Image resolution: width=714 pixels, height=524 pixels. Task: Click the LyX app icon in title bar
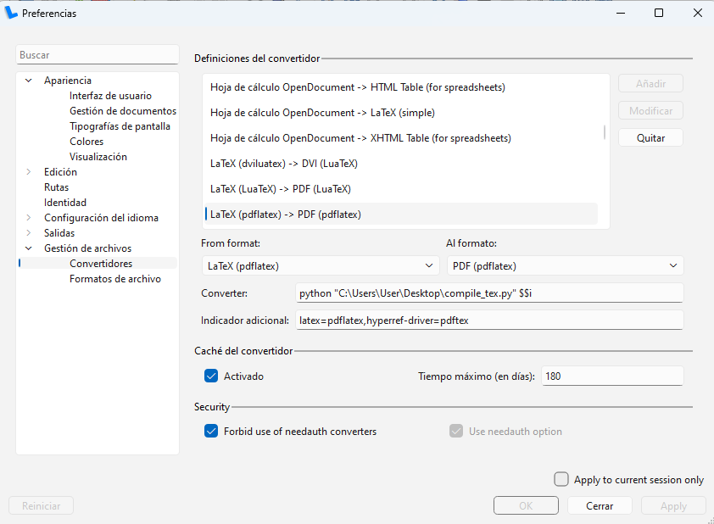12,13
